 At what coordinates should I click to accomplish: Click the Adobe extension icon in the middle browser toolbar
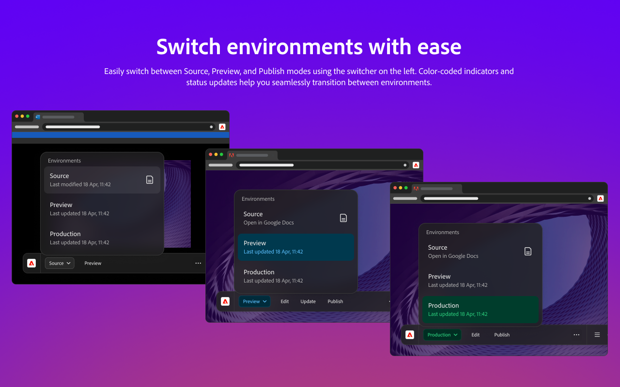pos(416,165)
